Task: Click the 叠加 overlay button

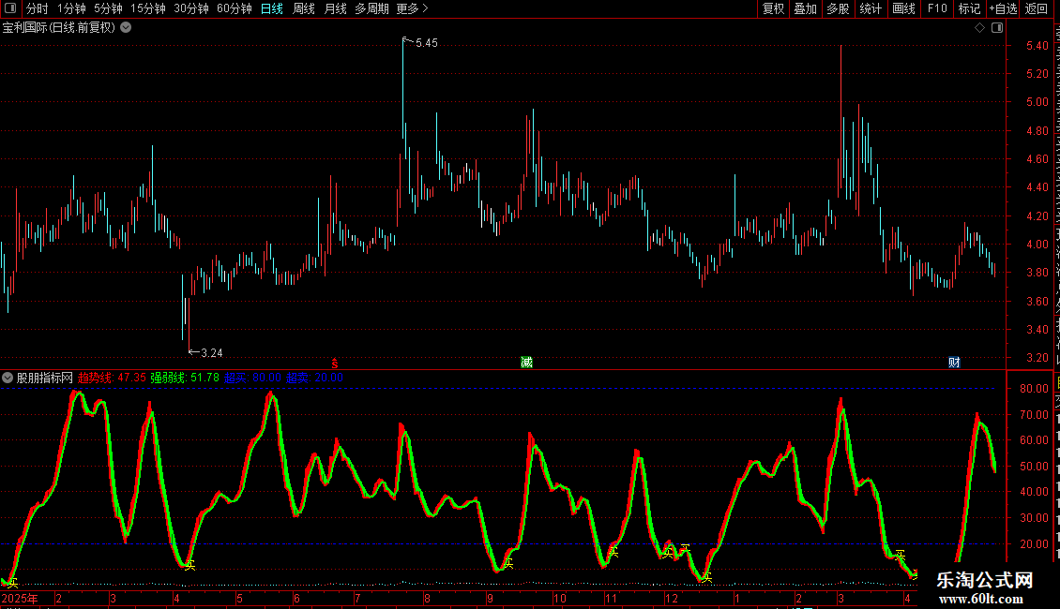Action: [x=806, y=8]
